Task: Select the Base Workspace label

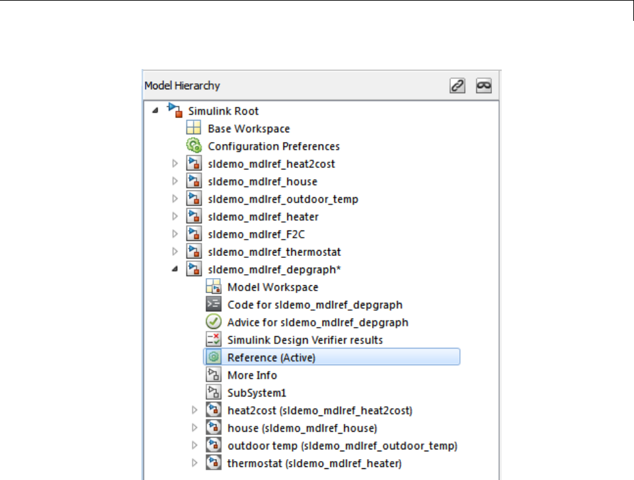Action: [249, 129]
